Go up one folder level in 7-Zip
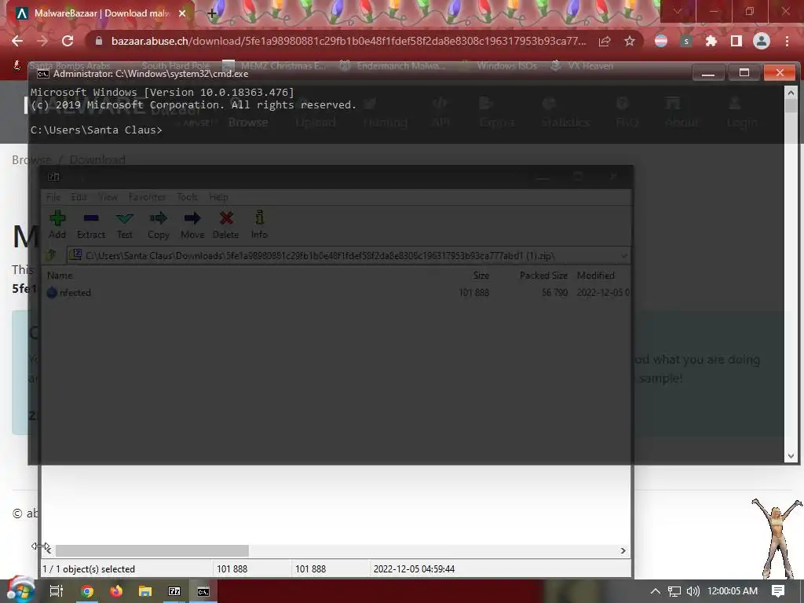 click(x=51, y=255)
